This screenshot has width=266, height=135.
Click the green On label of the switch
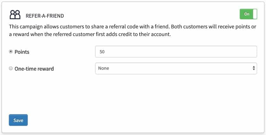coord(246,14)
